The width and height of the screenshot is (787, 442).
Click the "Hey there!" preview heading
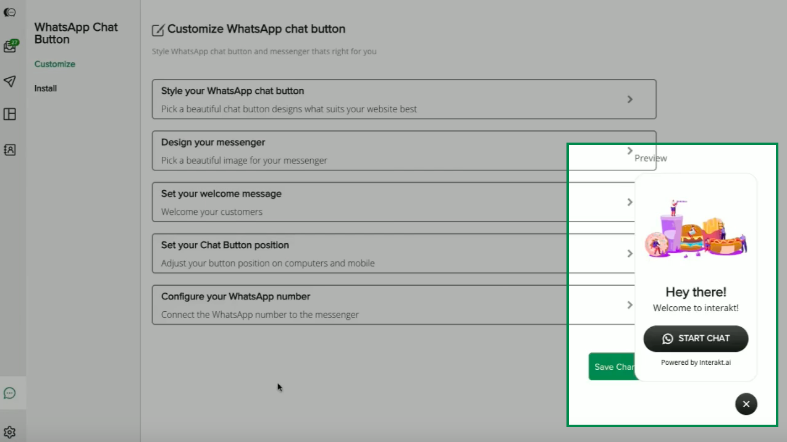(x=696, y=292)
